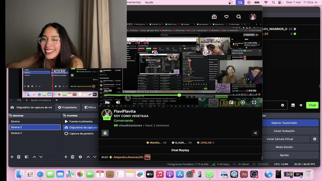Open playback speed icon on video player
The image size is (322, 181).
coord(243,102)
